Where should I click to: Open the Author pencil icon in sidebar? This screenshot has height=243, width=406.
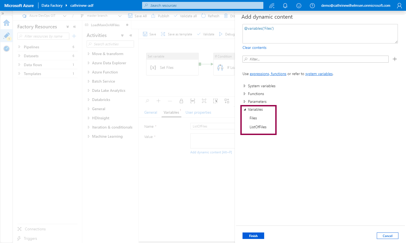tap(6, 36)
